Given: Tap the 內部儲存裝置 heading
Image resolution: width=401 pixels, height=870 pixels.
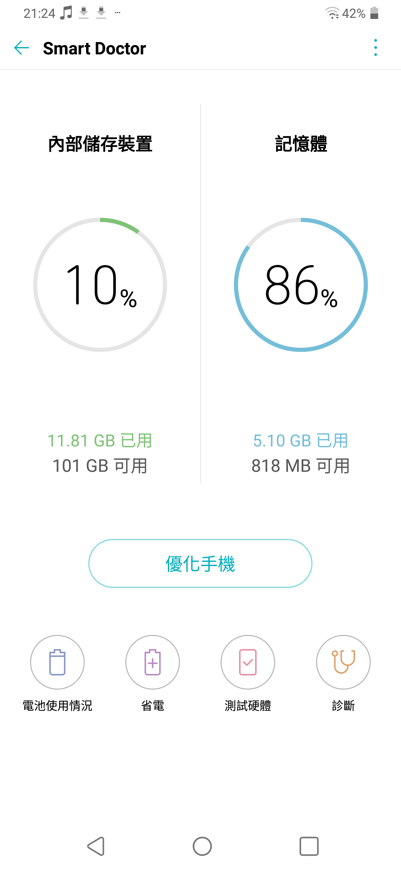Looking at the screenshot, I should tap(100, 144).
